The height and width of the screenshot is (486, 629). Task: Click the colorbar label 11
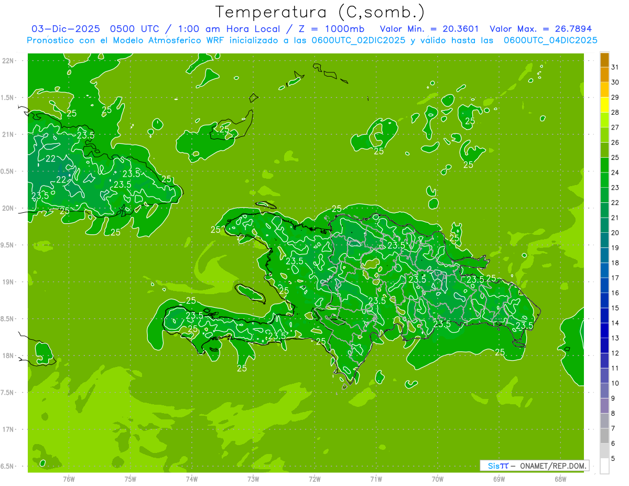click(x=615, y=368)
